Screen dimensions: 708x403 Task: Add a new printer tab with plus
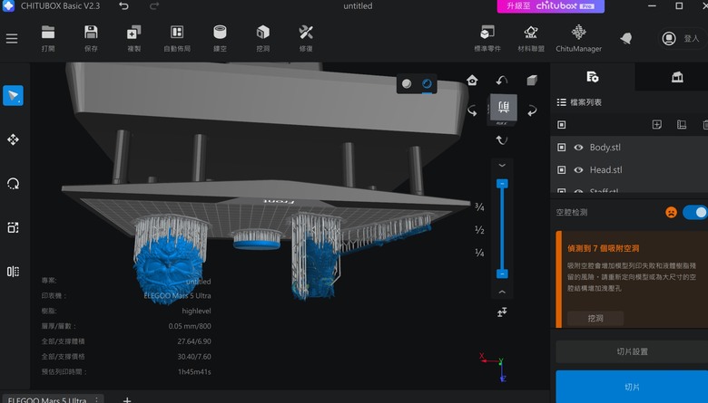[127, 399]
